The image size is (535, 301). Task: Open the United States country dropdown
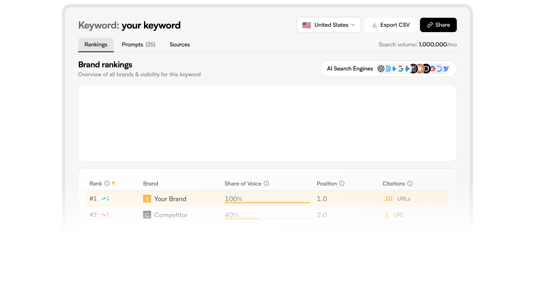(329, 25)
